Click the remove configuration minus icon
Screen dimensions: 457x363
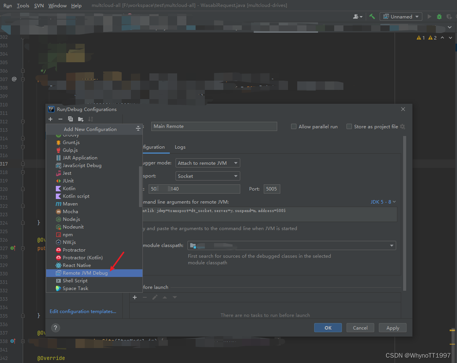click(x=60, y=119)
